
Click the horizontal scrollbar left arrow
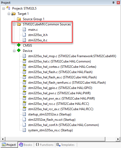[3, 139]
